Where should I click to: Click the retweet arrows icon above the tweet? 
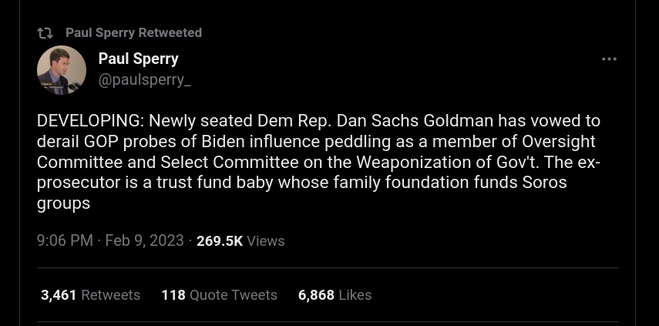pyautogui.click(x=45, y=33)
